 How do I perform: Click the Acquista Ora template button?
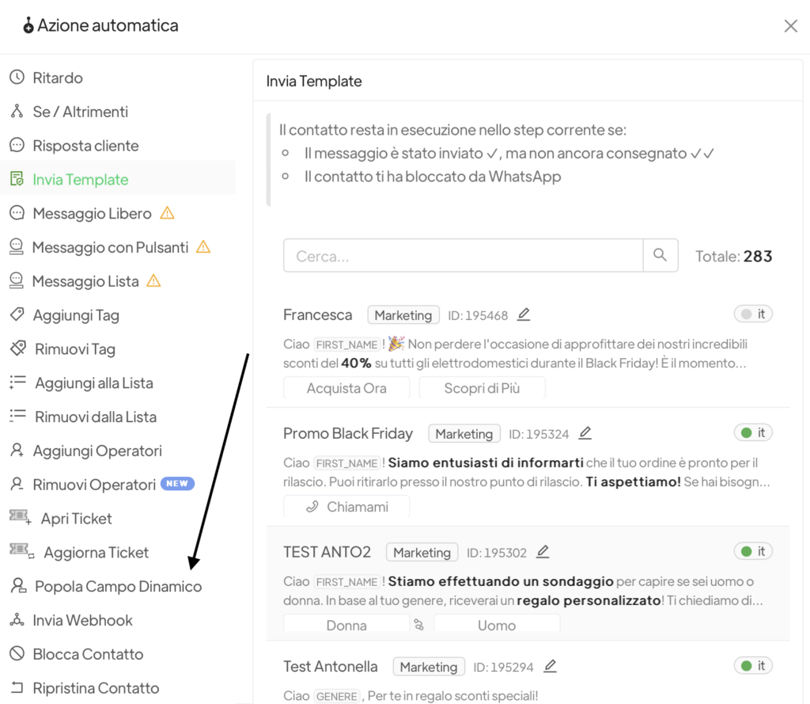[x=346, y=388]
